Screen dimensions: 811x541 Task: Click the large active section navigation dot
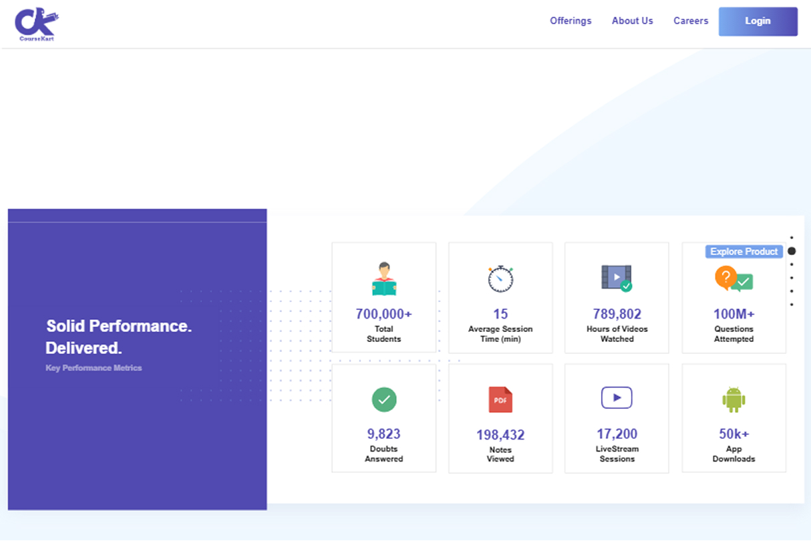[792, 251]
